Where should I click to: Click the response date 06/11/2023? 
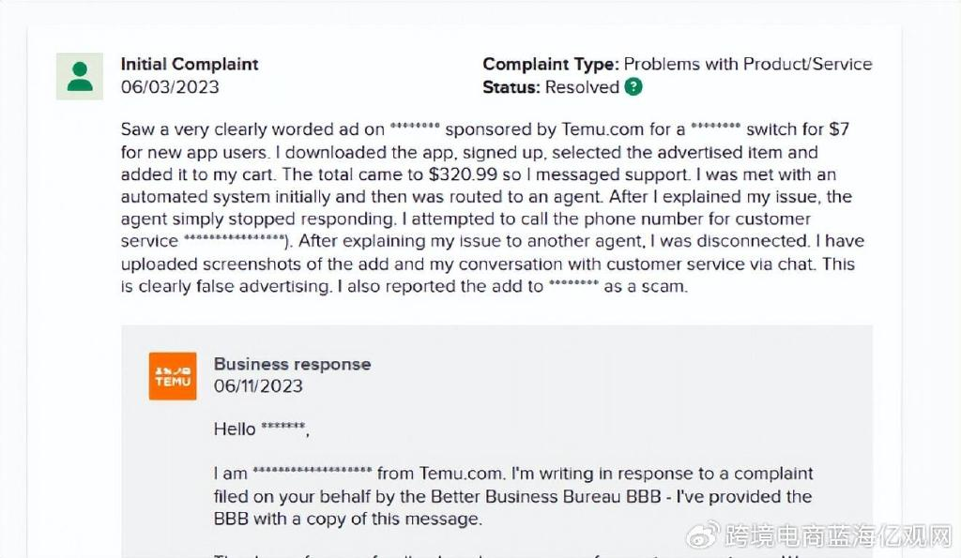(x=258, y=386)
